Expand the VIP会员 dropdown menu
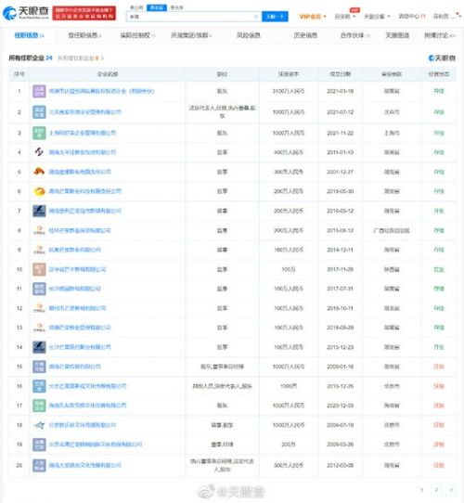The height and width of the screenshot is (503, 464). pyautogui.click(x=313, y=17)
